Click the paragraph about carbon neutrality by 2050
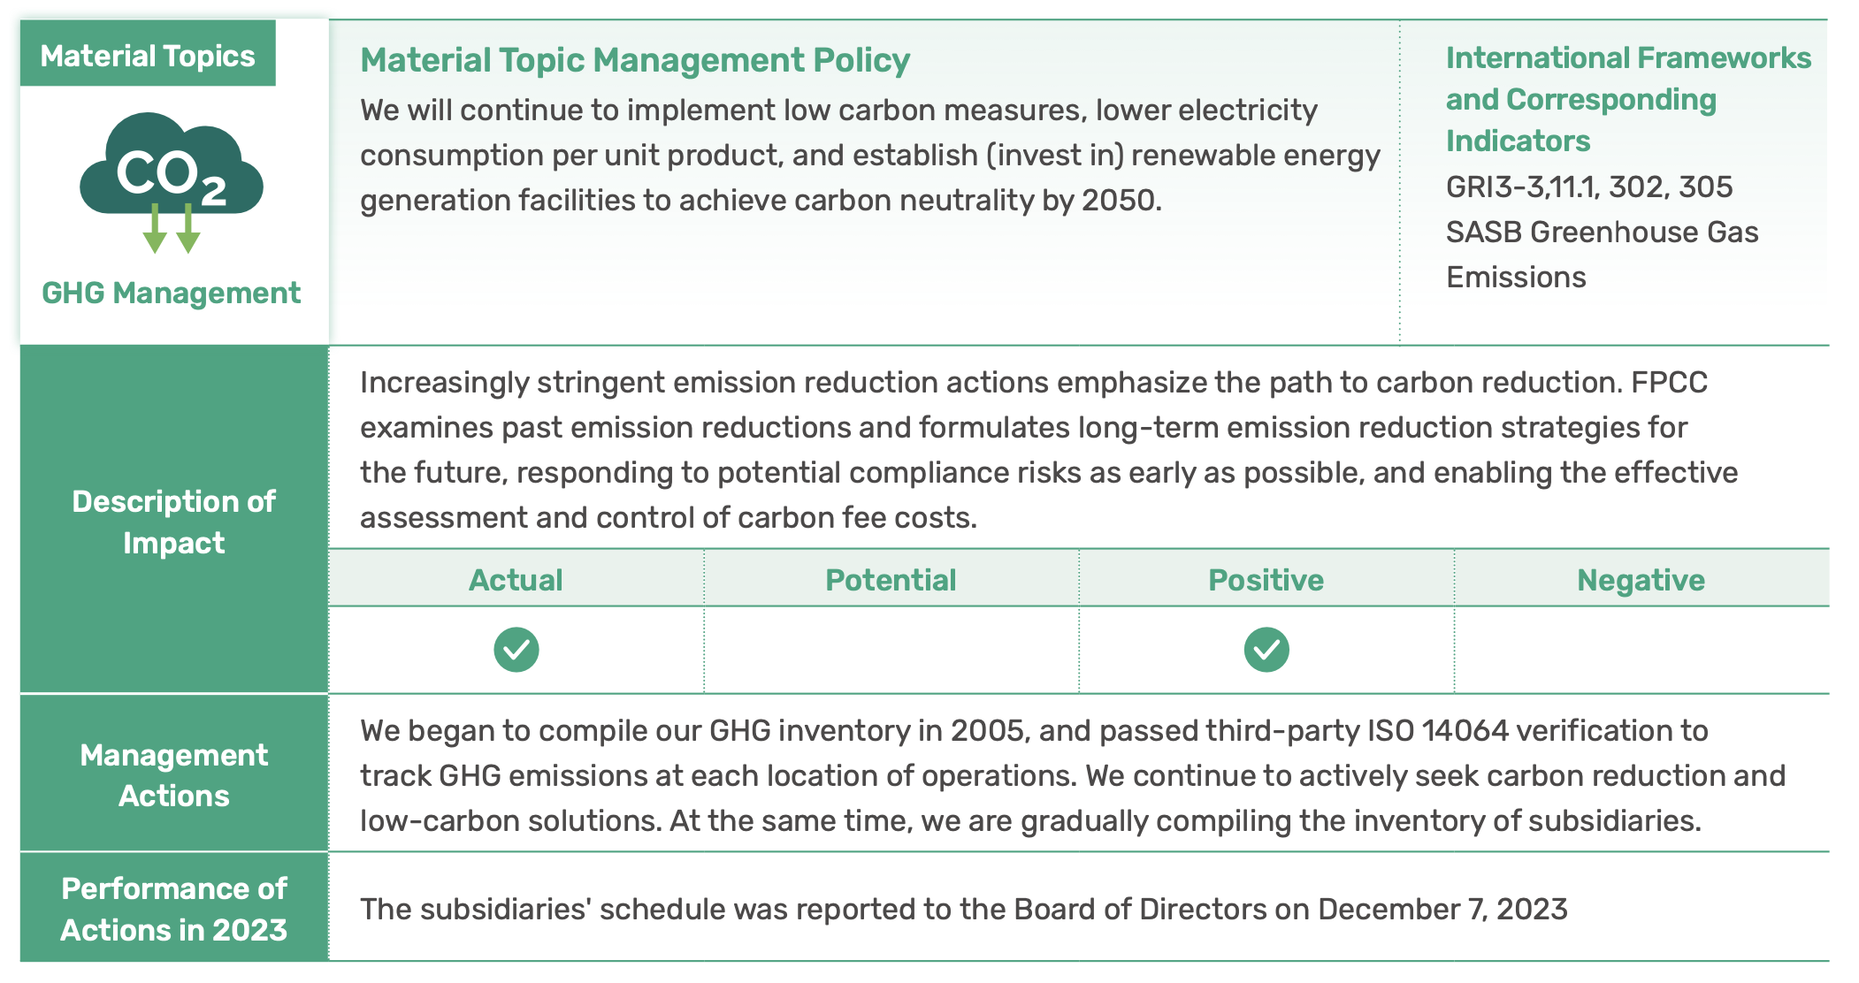 point(870,155)
